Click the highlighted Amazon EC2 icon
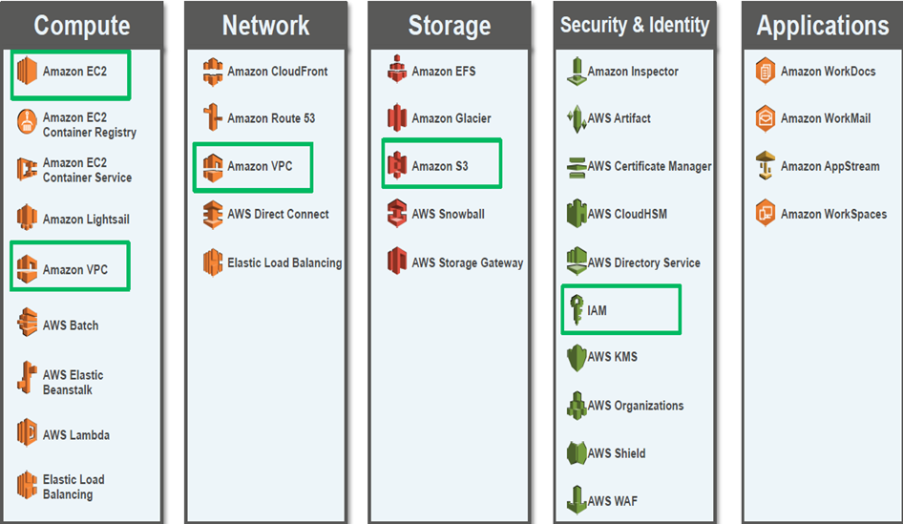 [x=27, y=72]
